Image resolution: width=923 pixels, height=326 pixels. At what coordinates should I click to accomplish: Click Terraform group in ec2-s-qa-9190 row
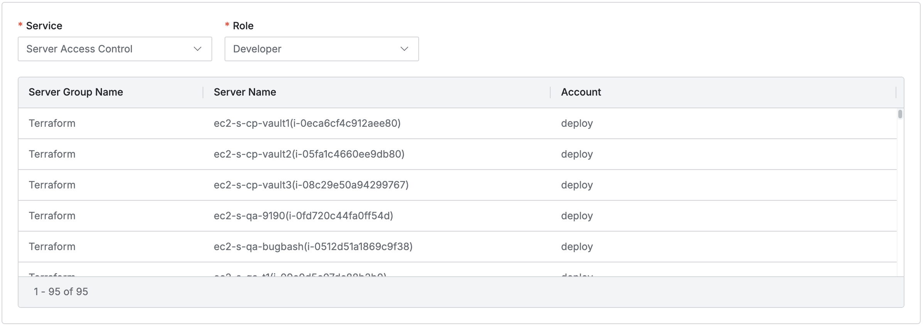click(52, 216)
